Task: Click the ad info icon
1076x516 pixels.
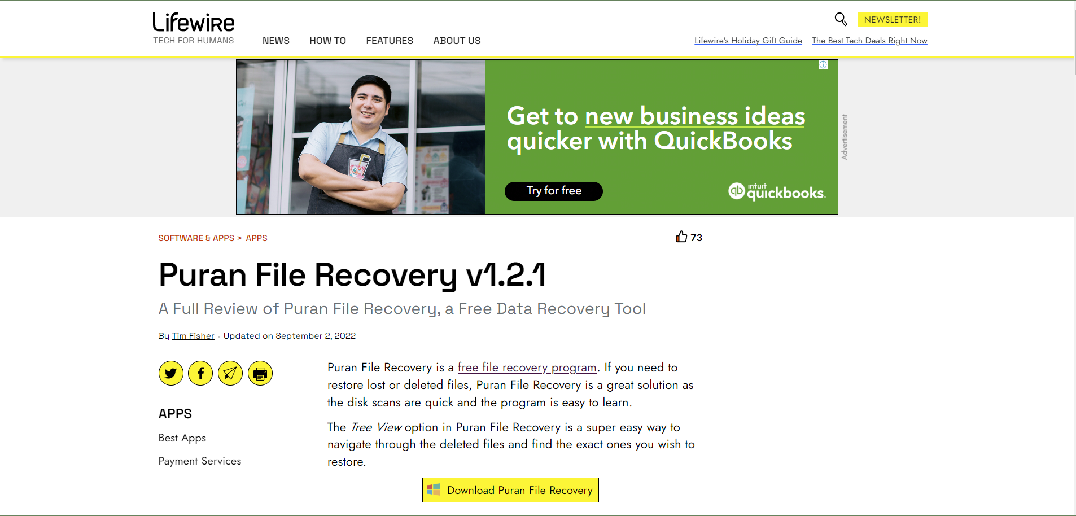Action: (x=823, y=65)
